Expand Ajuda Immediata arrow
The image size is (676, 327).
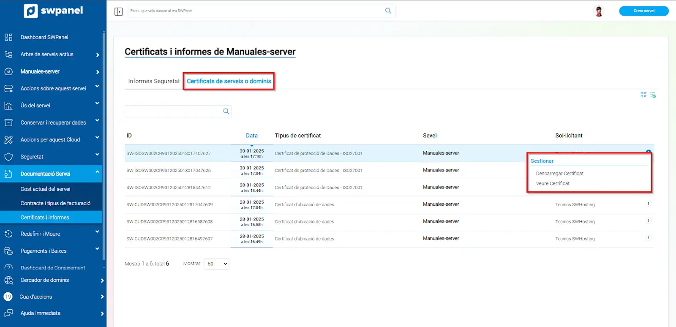click(x=102, y=313)
